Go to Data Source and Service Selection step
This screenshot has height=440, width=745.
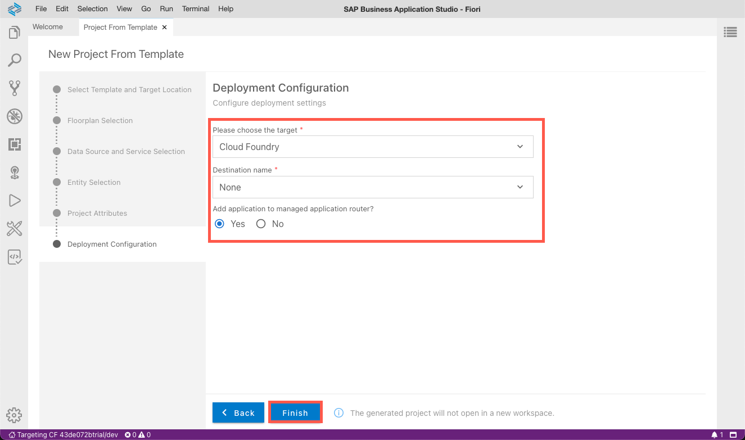pos(126,152)
